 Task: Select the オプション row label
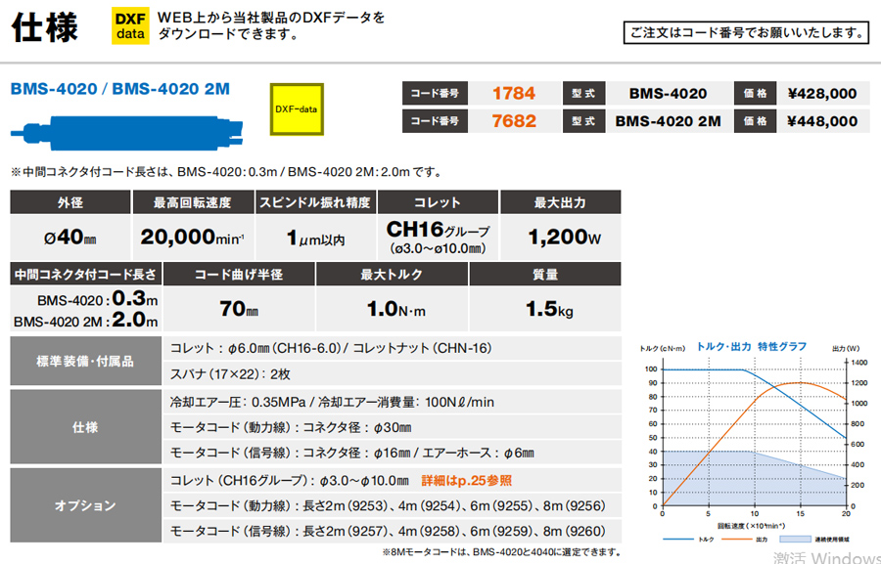tap(86, 505)
